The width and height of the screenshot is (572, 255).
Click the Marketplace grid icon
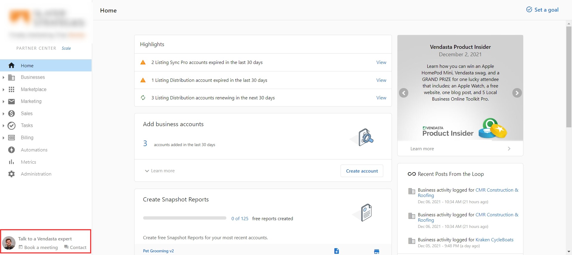click(11, 89)
